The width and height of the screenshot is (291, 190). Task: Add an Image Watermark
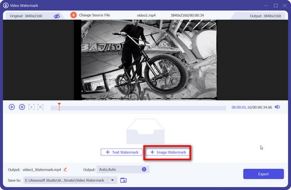click(168, 153)
